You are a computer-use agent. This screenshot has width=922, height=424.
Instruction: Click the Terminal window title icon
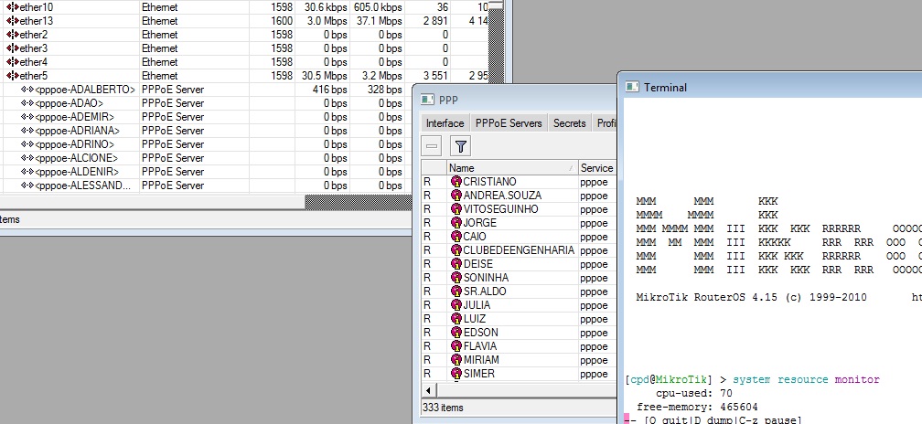(x=632, y=88)
